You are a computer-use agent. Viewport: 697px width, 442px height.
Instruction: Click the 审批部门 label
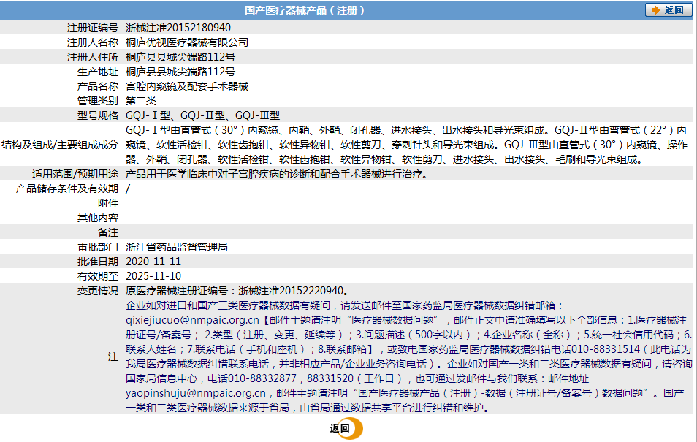(x=98, y=247)
